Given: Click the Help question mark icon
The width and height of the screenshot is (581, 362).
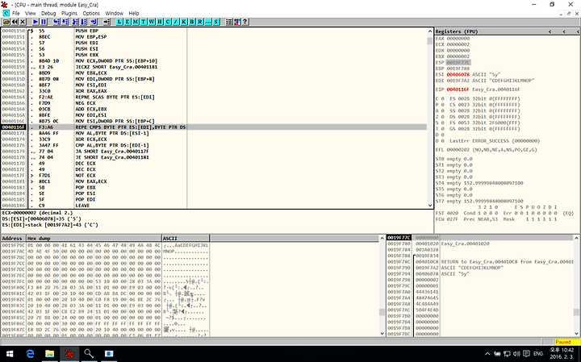Looking at the screenshot, I should pos(245,22).
